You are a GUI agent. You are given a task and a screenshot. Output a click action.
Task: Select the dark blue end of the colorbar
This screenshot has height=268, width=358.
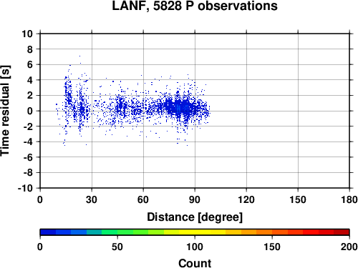point(48,232)
